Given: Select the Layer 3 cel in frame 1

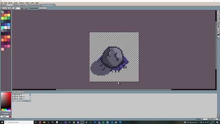Looking at the screenshot, I should pos(30,99).
